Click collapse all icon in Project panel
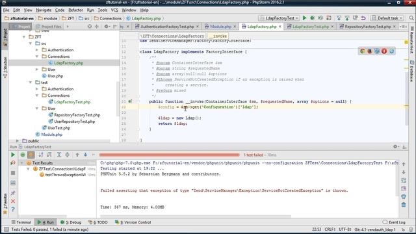Screen dimensions: 416x234 (x=97, y=27)
